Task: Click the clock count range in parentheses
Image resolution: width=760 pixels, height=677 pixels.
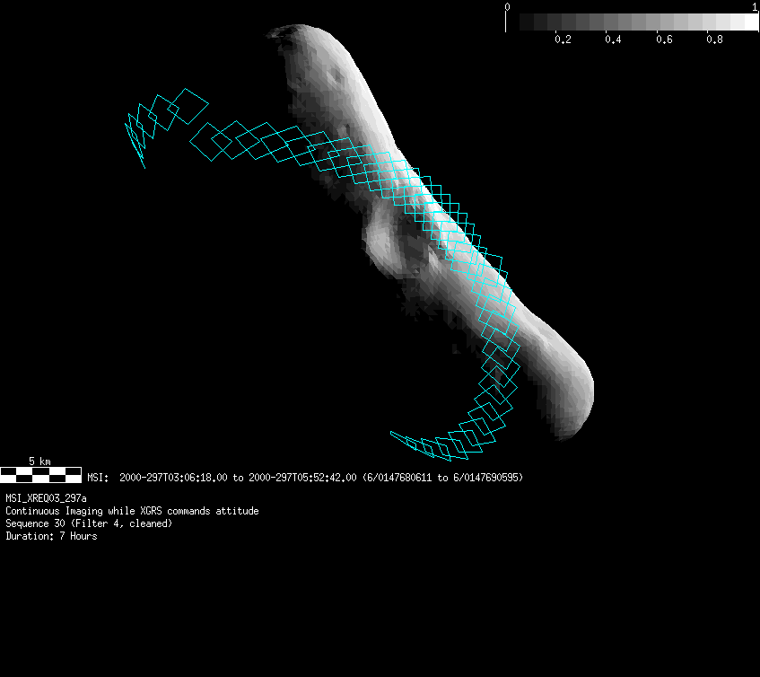Action: [442, 478]
